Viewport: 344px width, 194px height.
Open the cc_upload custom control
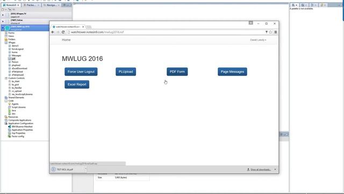pyautogui.click(x=17, y=91)
